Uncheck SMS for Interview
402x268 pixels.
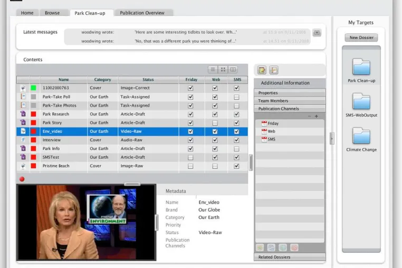tap(237, 140)
